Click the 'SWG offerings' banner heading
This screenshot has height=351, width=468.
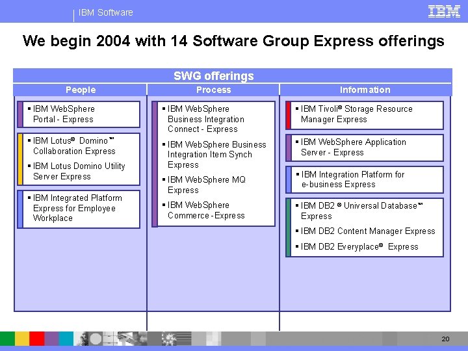tap(214, 76)
